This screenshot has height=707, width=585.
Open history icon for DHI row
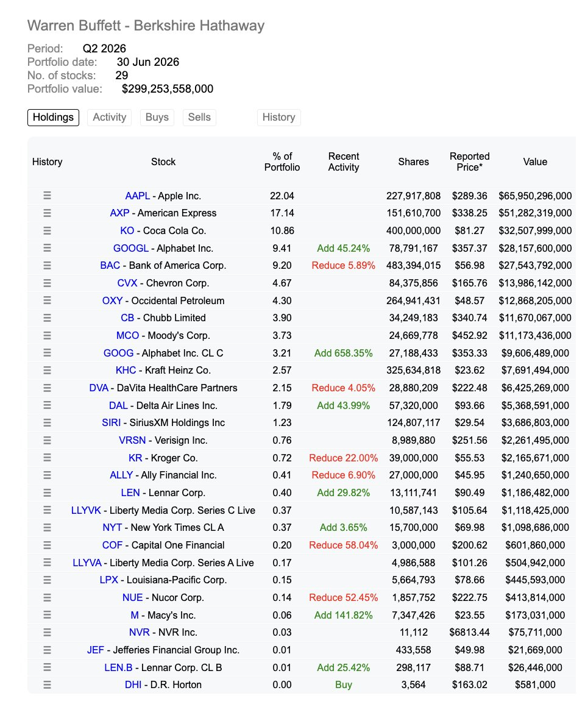click(x=47, y=685)
